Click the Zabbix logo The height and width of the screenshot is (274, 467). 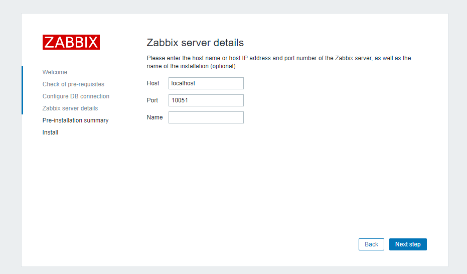pos(71,42)
